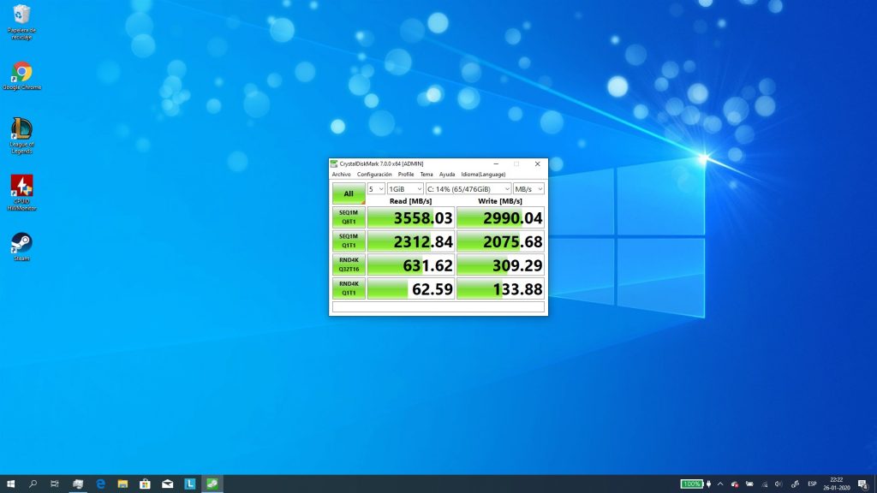Image resolution: width=877 pixels, height=493 pixels.
Task: Open the Tema menu
Action: [427, 175]
